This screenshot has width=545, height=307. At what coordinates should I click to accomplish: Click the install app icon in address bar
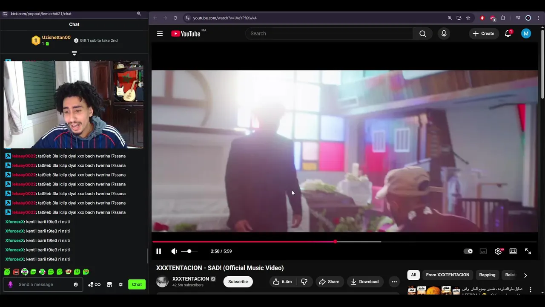[459, 18]
